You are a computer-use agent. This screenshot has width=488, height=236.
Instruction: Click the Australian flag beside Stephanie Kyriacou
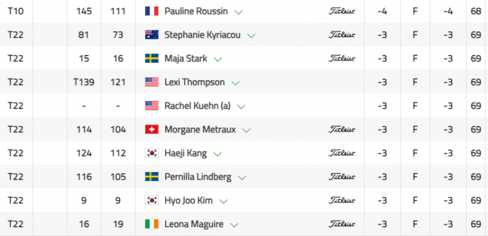tap(151, 35)
